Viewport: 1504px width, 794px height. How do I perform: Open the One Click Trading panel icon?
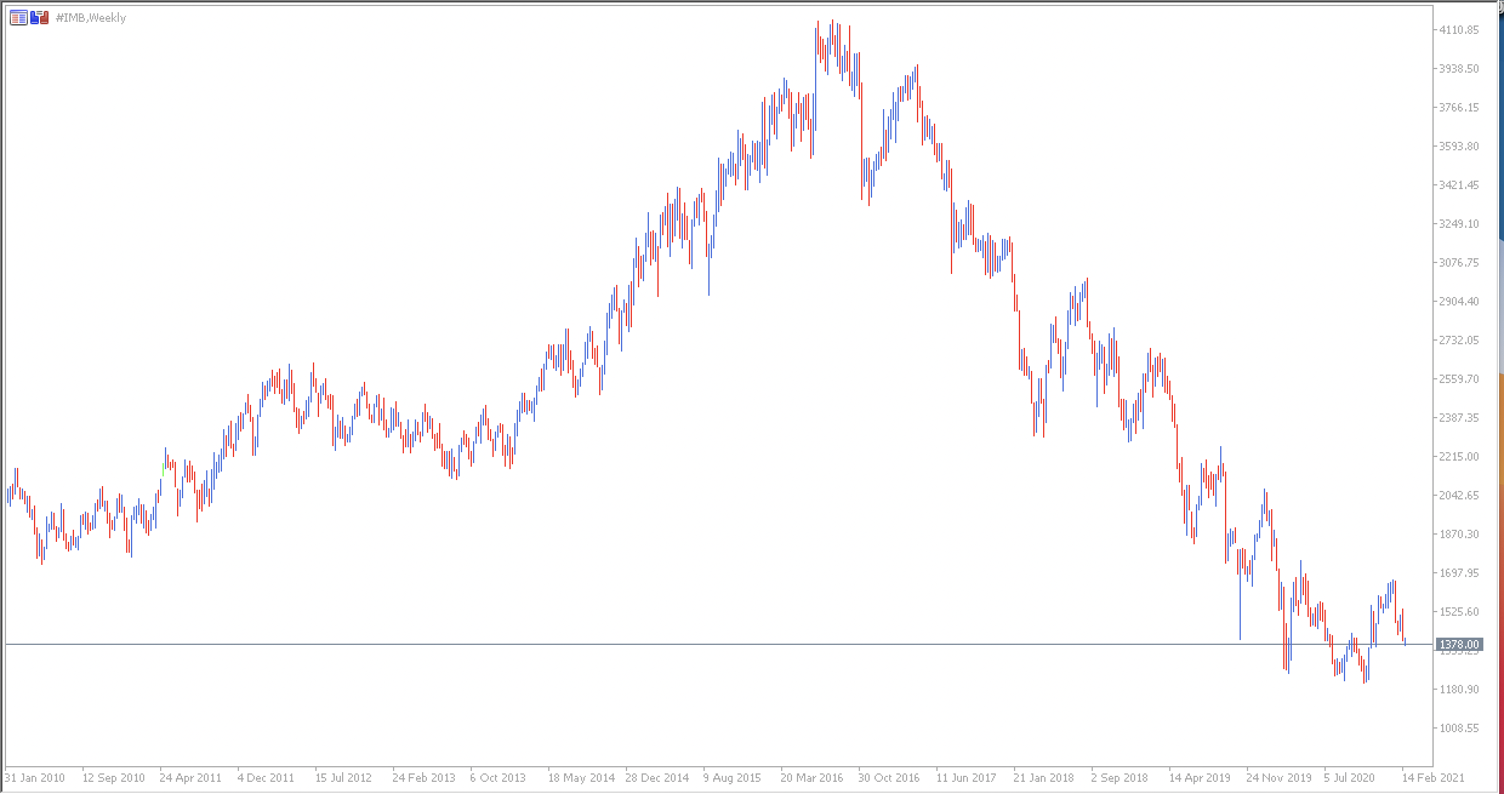click(18, 18)
